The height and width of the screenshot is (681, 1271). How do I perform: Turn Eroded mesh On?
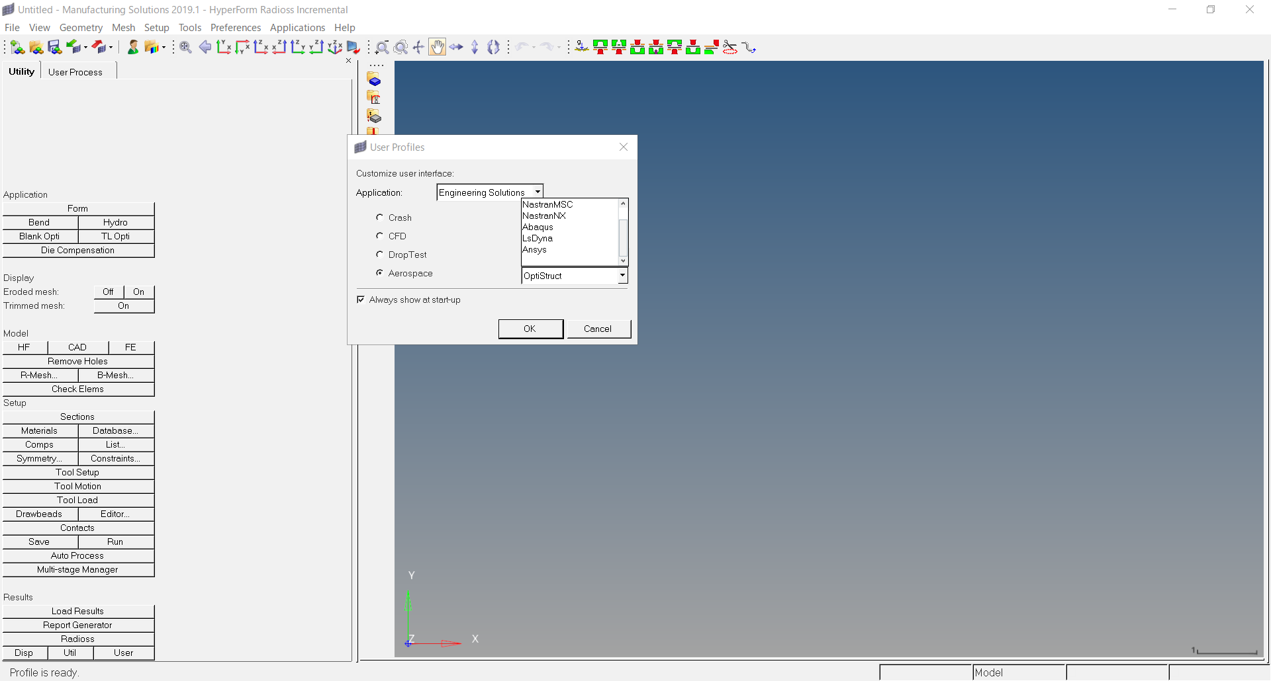[139, 292]
